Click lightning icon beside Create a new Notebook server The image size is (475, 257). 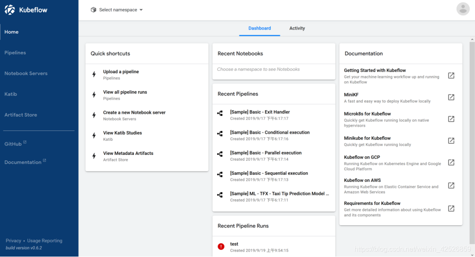[94, 115]
